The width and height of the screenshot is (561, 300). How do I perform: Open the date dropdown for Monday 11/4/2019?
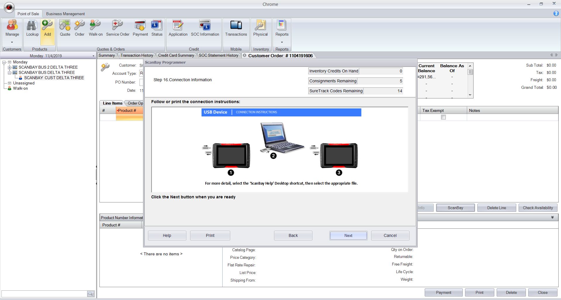93,56
